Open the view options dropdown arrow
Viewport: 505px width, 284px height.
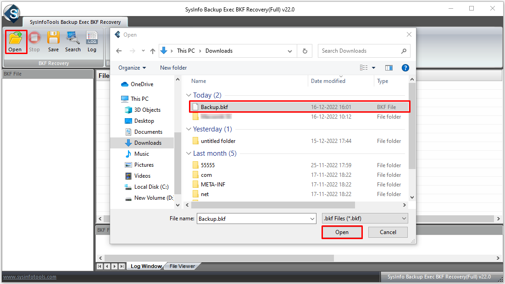374,67
